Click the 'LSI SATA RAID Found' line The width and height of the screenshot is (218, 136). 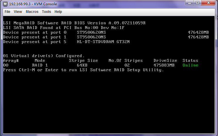(x=64, y=28)
